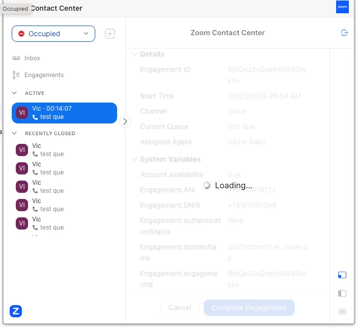Click the panel collapse arrow button
The image size is (358, 327).
coord(125,121)
